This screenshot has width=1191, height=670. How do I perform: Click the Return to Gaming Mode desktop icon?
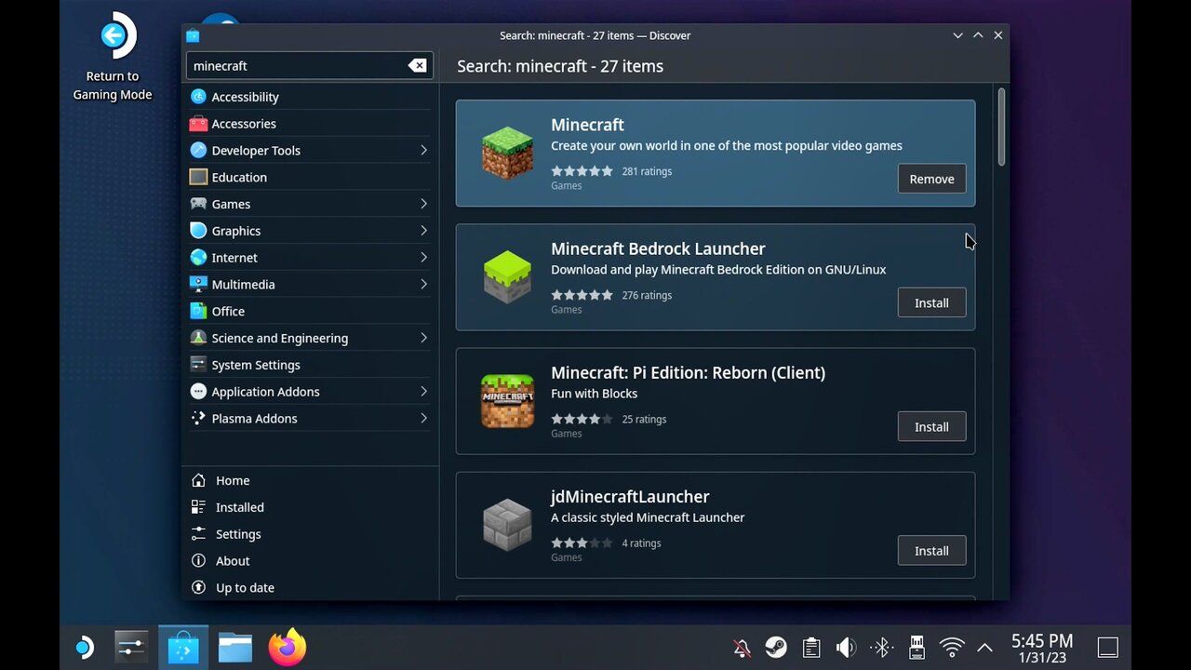click(113, 58)
